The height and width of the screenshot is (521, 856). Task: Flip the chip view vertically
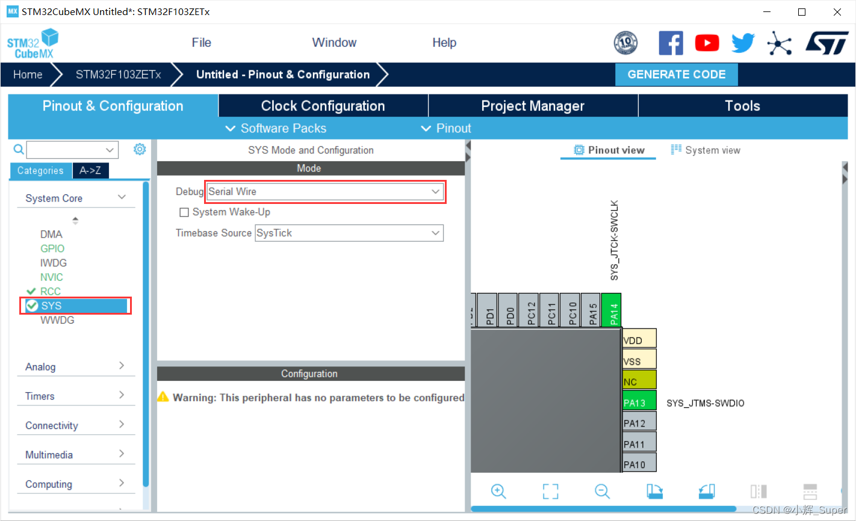pyautogui.click(x=810, y=492)
